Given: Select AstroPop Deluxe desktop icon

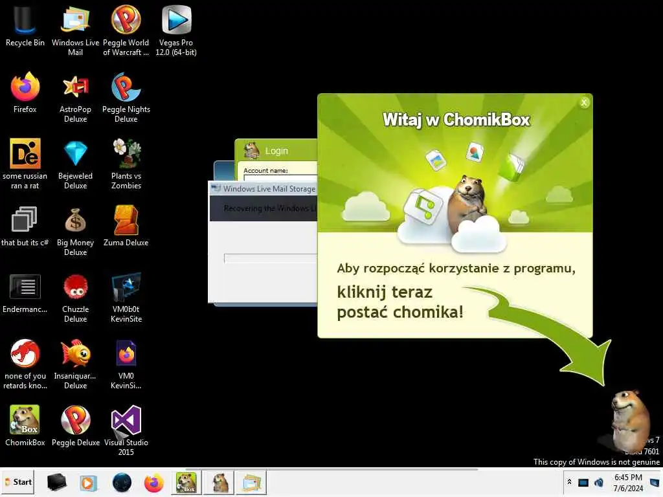Looking at the screenshot, I should (75, 98).
